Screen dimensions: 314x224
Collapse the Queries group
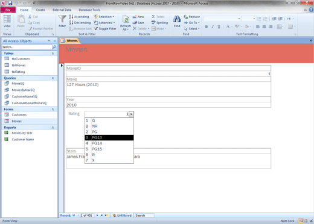click(53, 78)
